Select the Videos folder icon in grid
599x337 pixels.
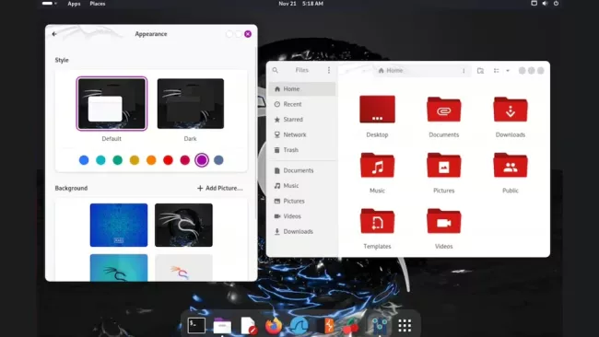[x=443, y=221]
